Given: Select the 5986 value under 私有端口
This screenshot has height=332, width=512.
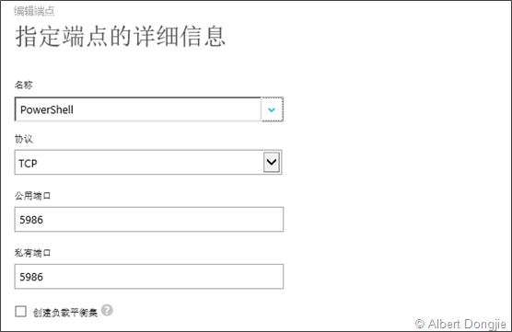Looking at the screenshot, I should coord(31,277).
